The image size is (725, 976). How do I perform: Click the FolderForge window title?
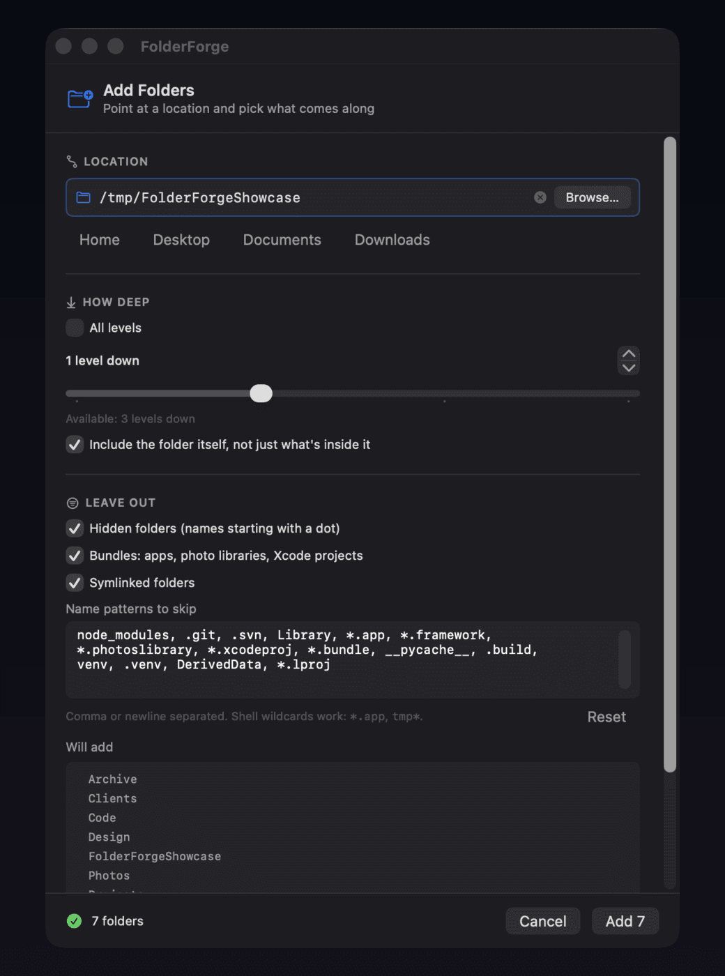point(185,47)
